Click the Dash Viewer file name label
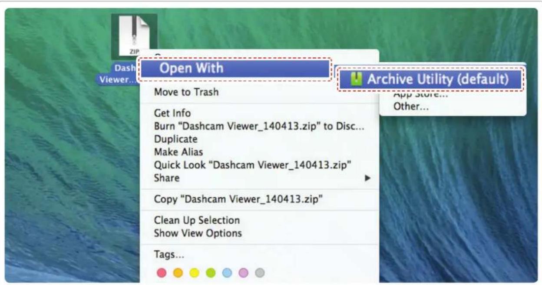Image resolution: width=542 pixels, height=285 pixels. coord(118,74)
